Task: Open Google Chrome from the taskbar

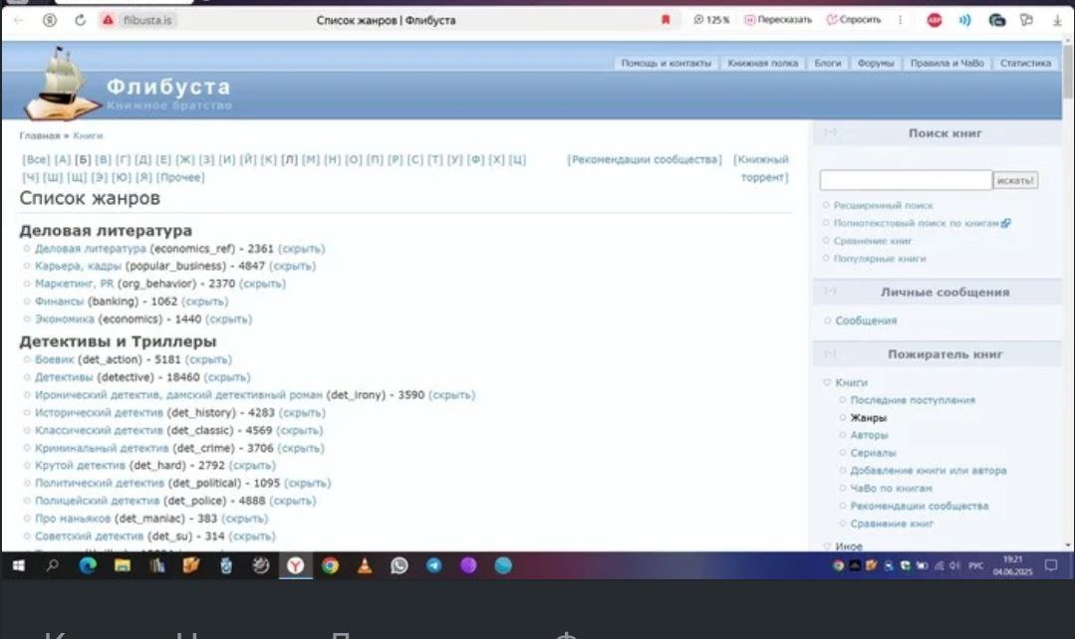Action: 330,565
